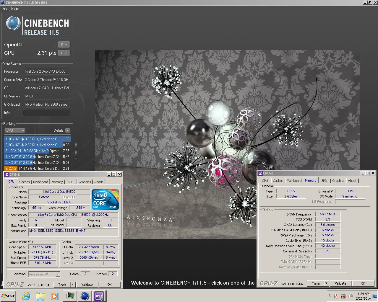Open Tools dropdown arrow in right CPU-Z window

(x=327, y=283)
